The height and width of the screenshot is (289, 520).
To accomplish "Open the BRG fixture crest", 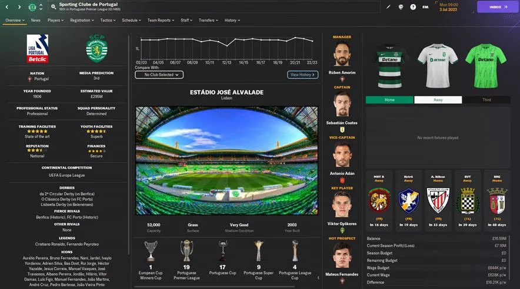I will [x=497, y=200].
